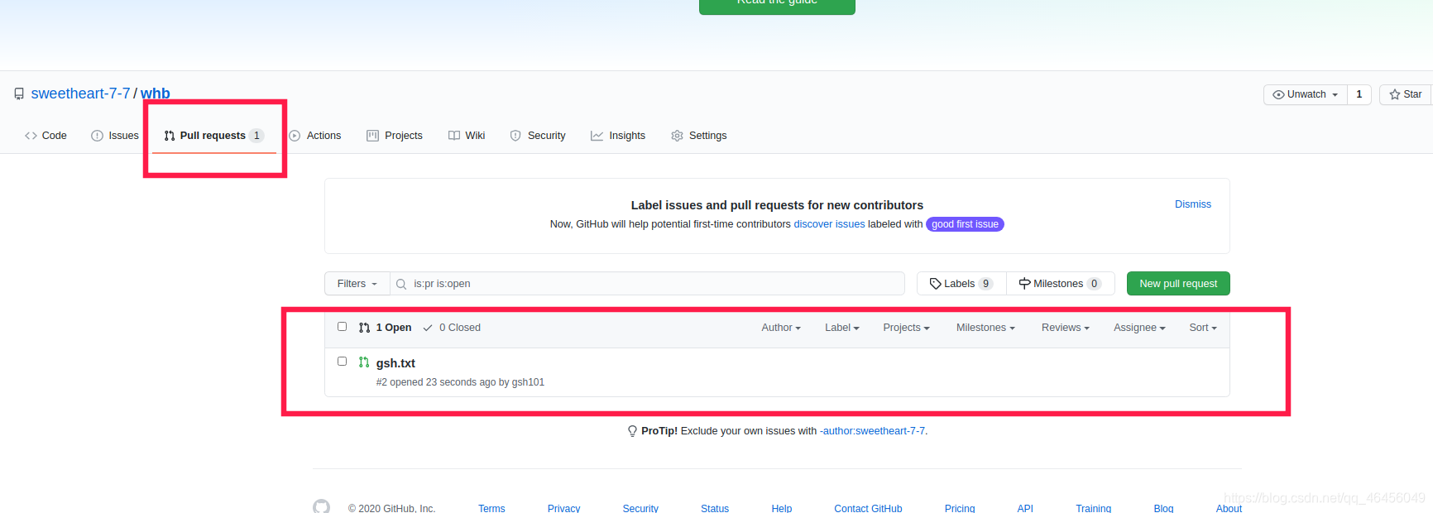This screenshot has height=513, width=1433.
Task: Tick the select-all pull requests checkbox
Action: point(343,327)
